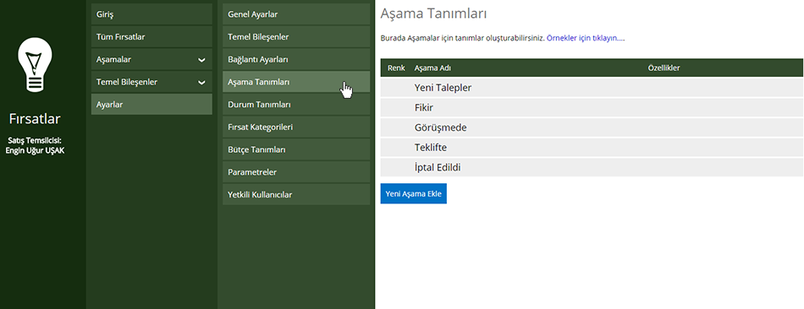Select the Teklifte stage row

(x=592, y=148)
